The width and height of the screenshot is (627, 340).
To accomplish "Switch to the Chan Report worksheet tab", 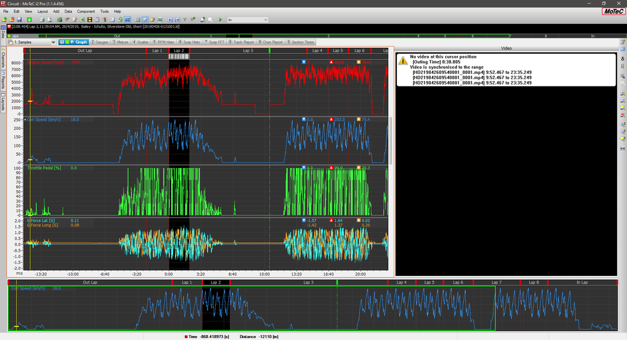I will point(270,42).
